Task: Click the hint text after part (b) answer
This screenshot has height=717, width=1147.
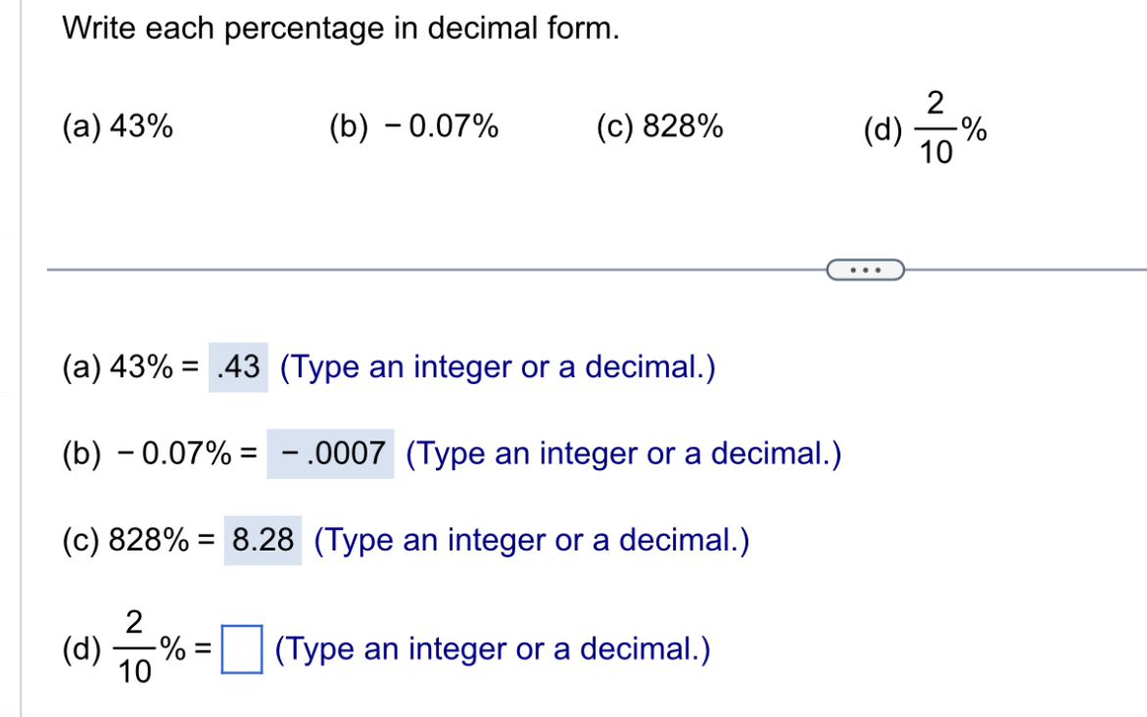Action: click(624, 454)
